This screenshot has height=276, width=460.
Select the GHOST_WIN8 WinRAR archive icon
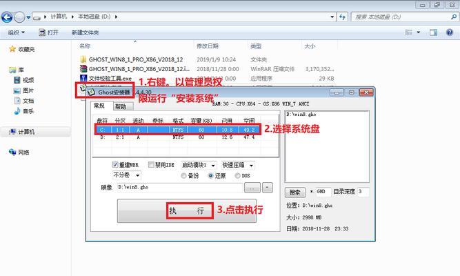click(x=83, y=69)
